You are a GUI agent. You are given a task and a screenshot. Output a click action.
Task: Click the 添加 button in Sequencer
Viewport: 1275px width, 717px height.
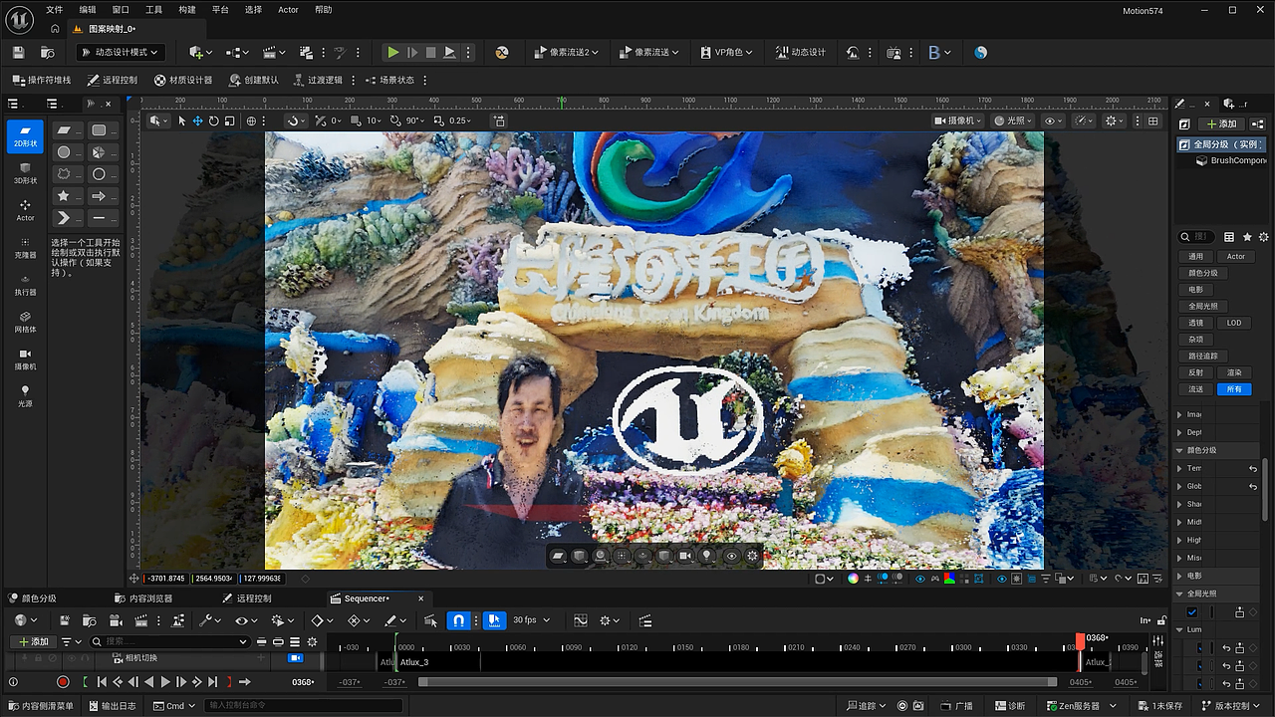pyautogui.click(x=33, y=641)
